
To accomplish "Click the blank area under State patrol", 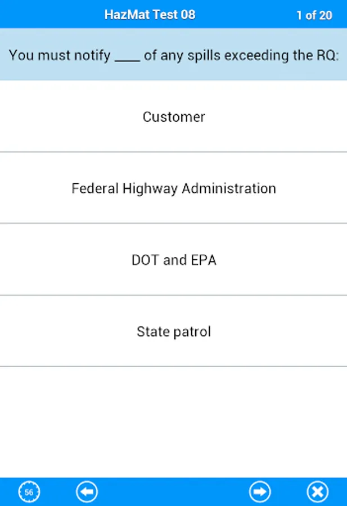I will 173,422.
